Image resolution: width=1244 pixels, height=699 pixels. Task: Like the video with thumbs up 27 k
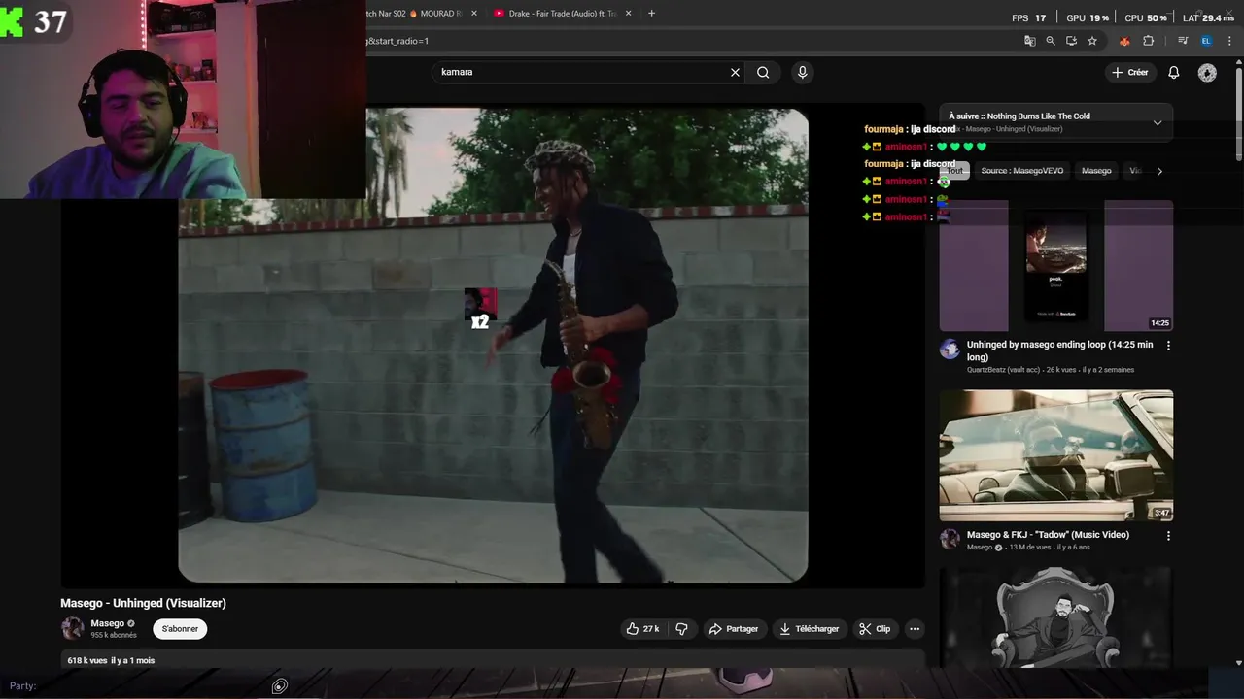point(642,629)
